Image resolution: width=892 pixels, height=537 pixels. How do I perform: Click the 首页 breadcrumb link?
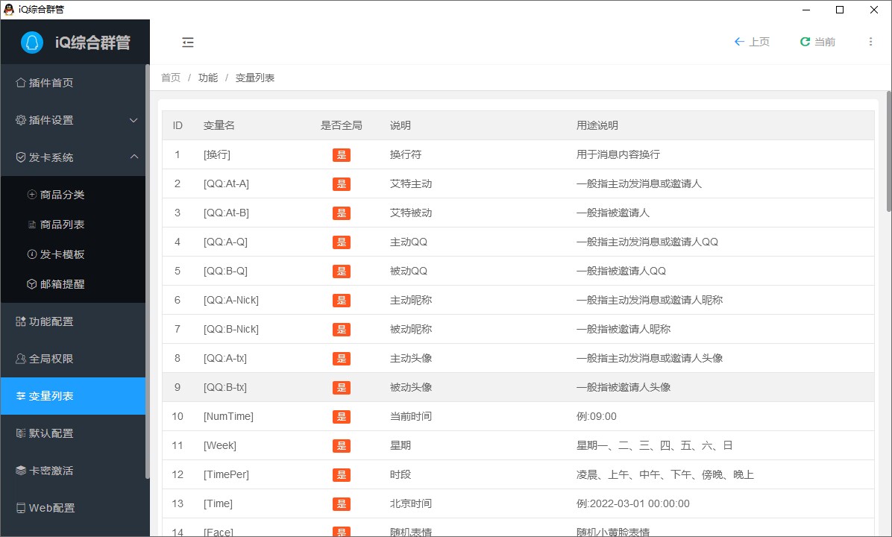pyautogui.click(x=171, y=78)
